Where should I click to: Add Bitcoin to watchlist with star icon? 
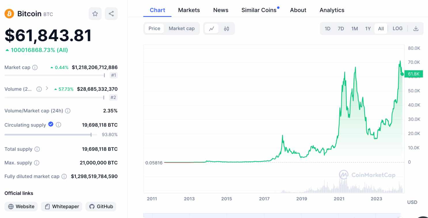tap(95, 13)
